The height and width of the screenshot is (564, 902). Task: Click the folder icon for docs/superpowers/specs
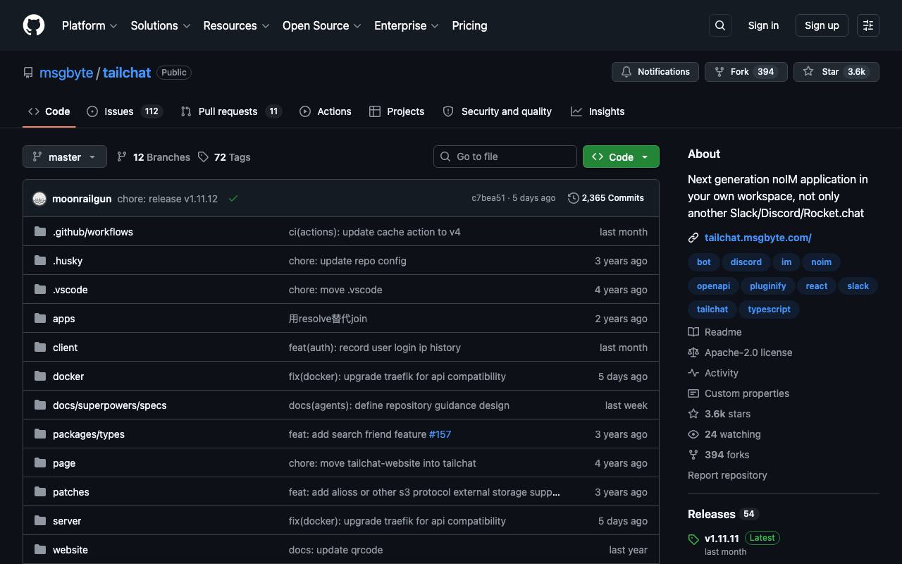pyautogui.click(x=40, y=405)
